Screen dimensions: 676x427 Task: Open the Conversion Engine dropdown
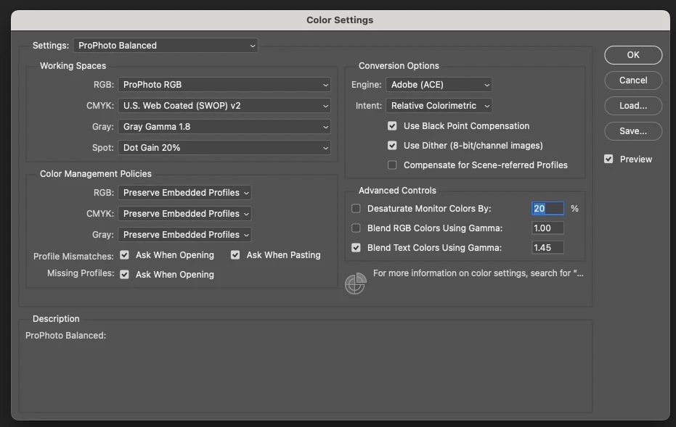coord(439,85)
